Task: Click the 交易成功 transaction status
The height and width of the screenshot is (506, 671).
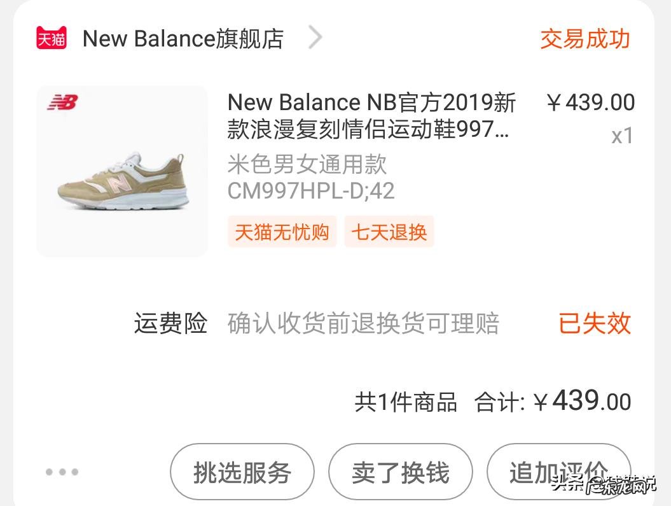Action: click(x=585, y=39)
